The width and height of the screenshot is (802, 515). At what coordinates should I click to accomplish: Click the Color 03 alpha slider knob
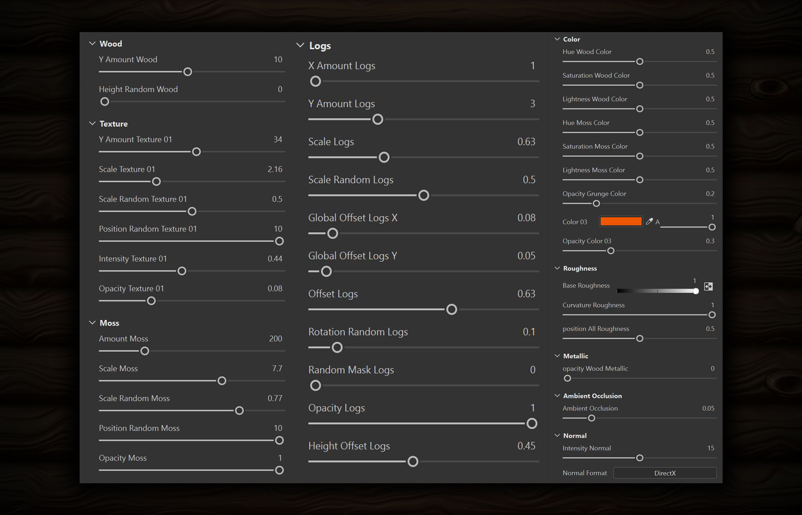[x=712, y=227]
